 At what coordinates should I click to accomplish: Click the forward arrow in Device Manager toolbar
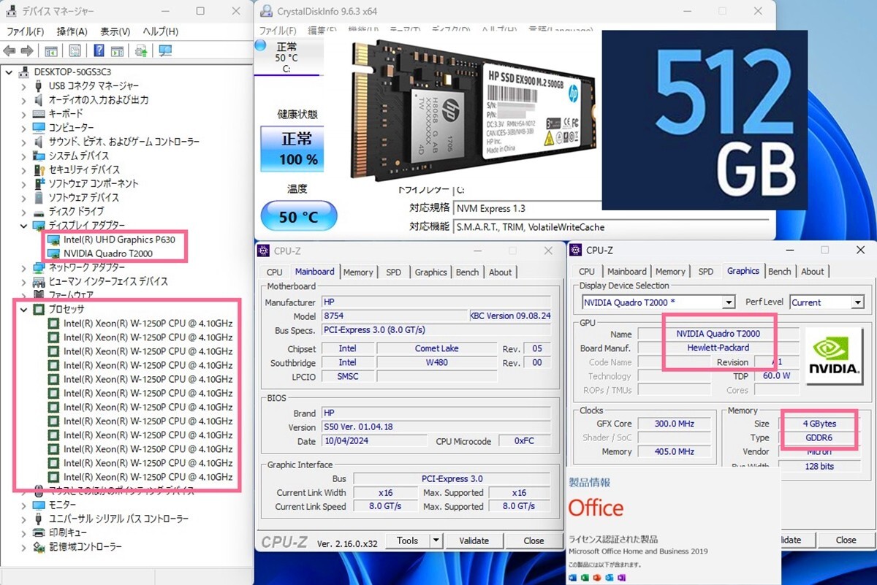[x=26, y=50]
